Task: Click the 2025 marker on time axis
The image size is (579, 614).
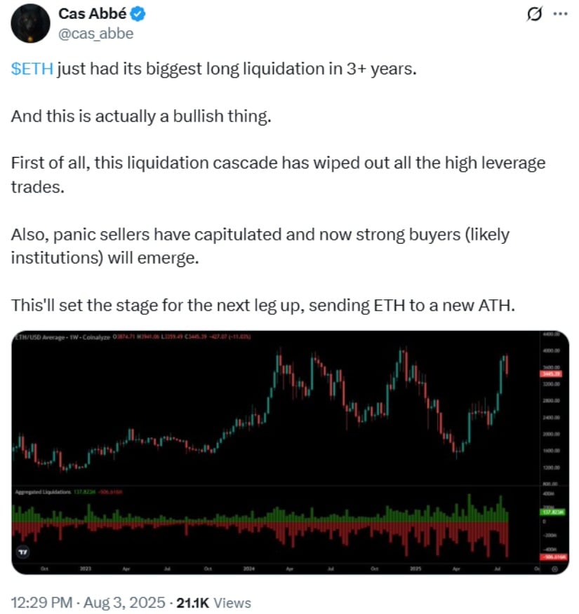Action: click(x=415, y=568)
